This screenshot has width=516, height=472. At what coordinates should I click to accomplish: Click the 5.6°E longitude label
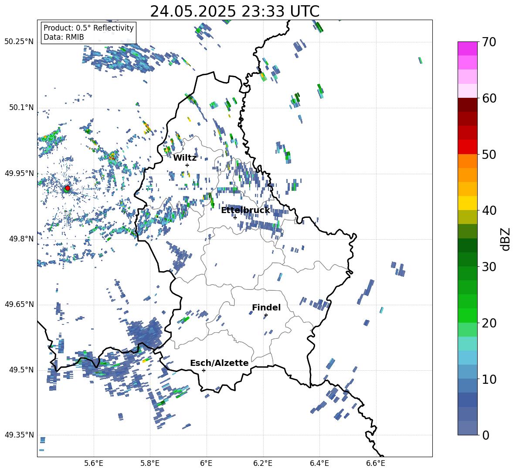pos(94,464)
